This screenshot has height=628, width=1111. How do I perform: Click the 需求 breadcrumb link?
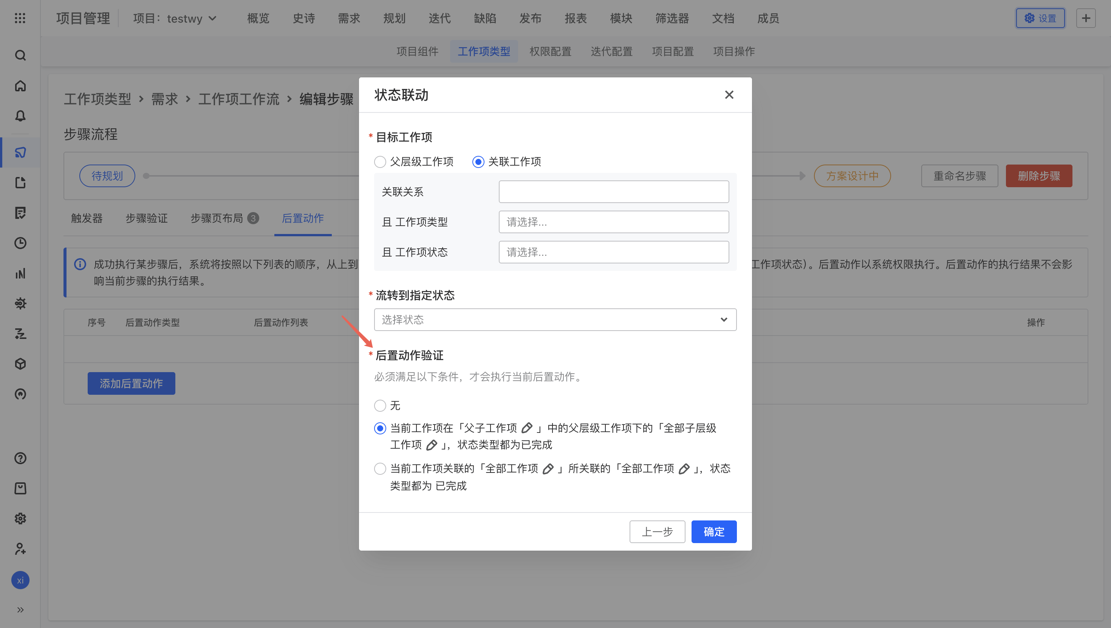[x=164, y=99]
